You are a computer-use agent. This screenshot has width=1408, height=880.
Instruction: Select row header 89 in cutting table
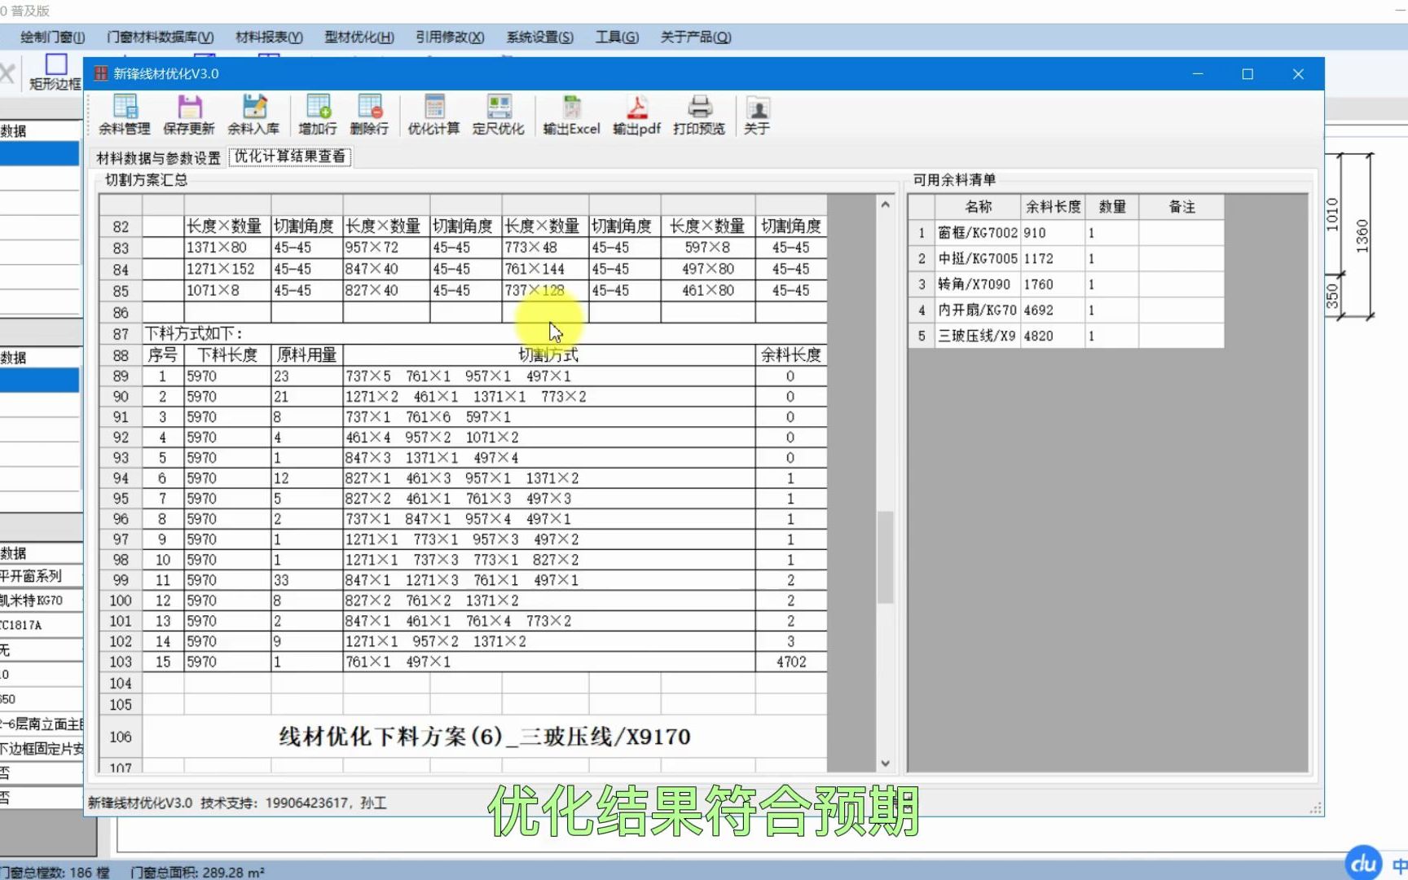coord(121,376)
